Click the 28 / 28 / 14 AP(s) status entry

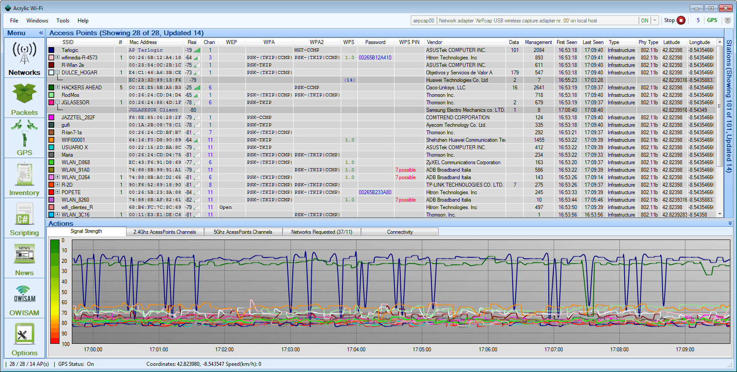click(x=29, y=364)
